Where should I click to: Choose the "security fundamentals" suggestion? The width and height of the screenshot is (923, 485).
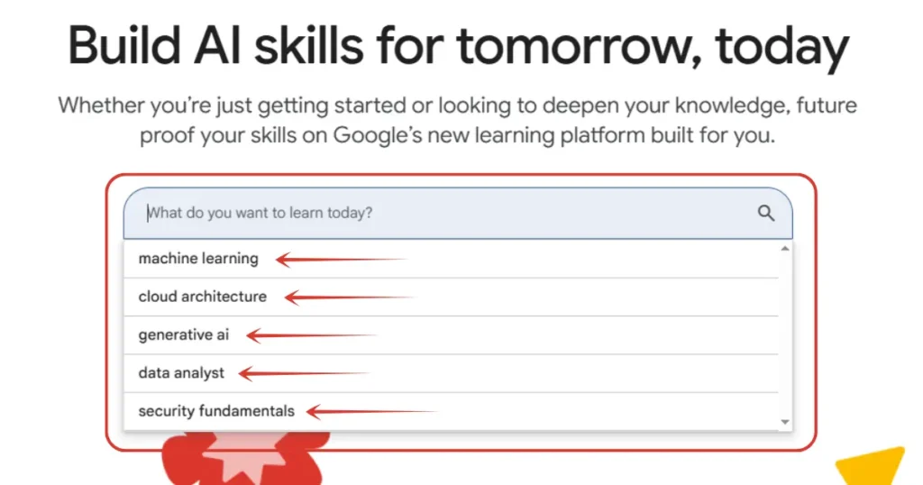pos(216,411)
